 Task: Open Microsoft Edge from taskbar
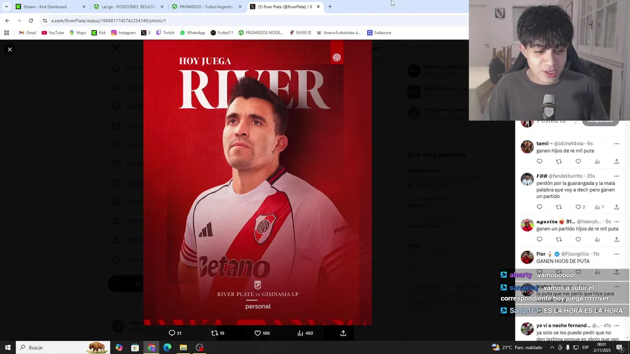(x=167, y=348)
